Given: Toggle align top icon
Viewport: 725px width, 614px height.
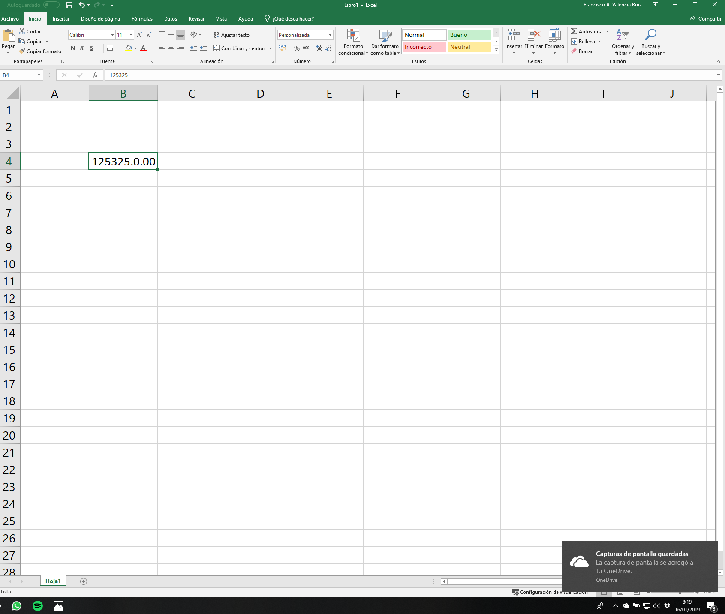Looking at the screenshot, I should click(x=162, y=35).
